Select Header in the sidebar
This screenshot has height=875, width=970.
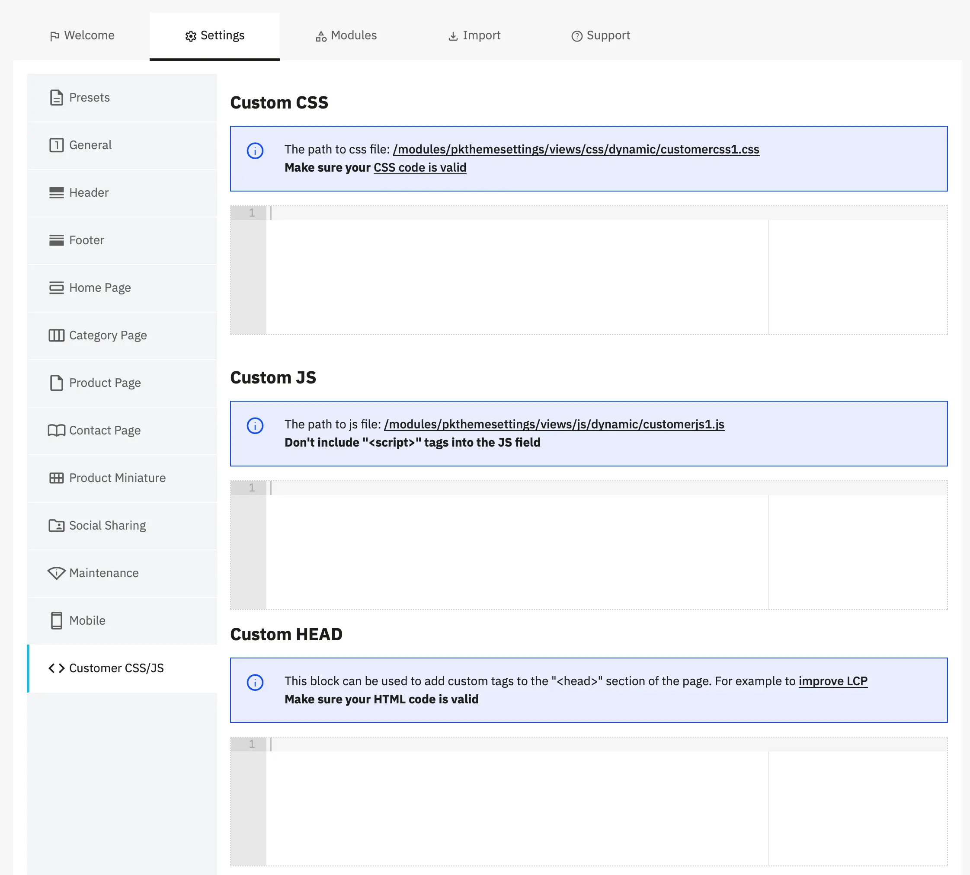(x=122, y=193)
